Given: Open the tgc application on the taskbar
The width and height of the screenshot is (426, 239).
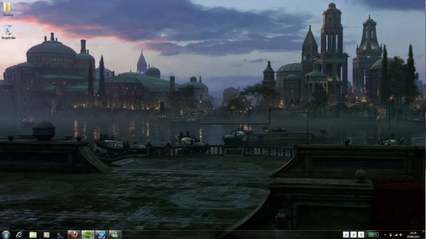Looking at the screenshot, I should [x=102, y=235].
